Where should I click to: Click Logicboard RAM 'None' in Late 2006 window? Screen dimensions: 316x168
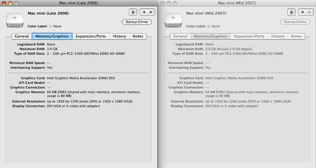51,44
